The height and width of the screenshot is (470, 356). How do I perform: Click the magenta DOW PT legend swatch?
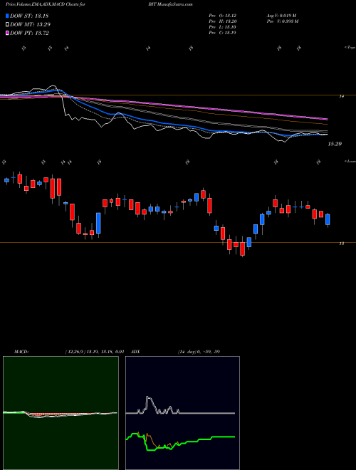click(7, 33)
